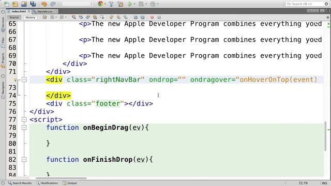This screenshot has height=186, width=331.
Task: Open the Projects side panel
Action: point(3,60)
